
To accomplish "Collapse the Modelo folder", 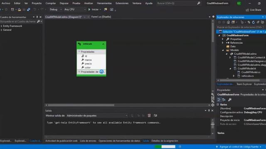I will click(223, 50).
